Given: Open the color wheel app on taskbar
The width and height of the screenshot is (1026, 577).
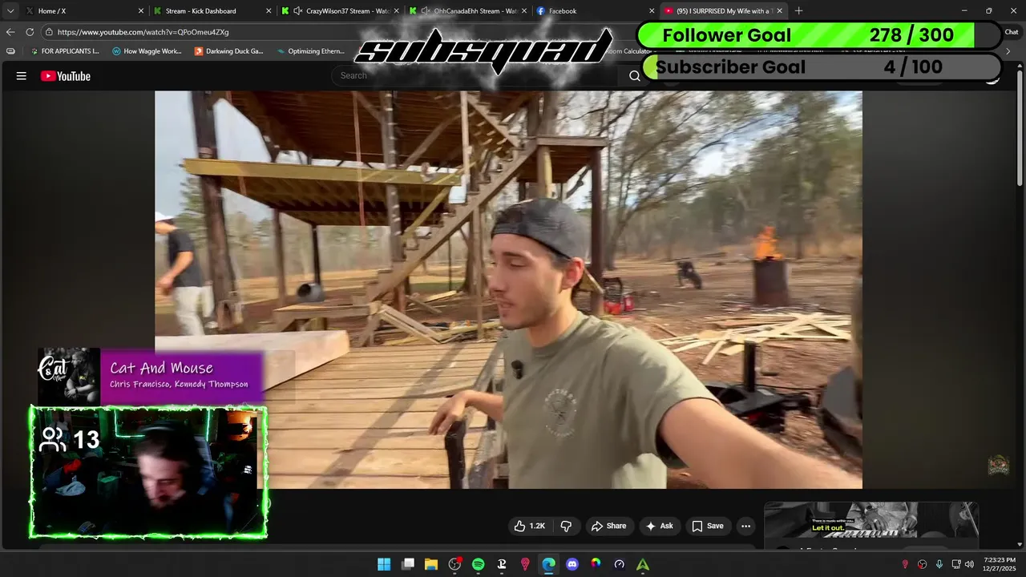Looking at the screenshot, I should point(596,564).
